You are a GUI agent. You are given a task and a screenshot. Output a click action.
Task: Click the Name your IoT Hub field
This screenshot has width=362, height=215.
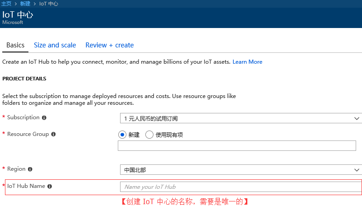click(x=241, y=187)
